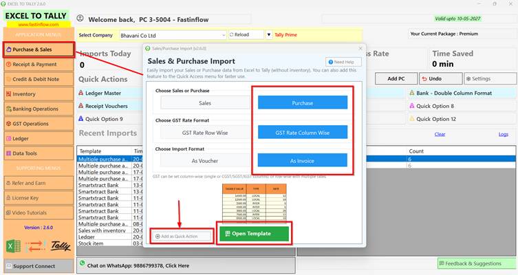Click the Count column header
The width and height of the screenshot is (518, 275).
(461, 151)
